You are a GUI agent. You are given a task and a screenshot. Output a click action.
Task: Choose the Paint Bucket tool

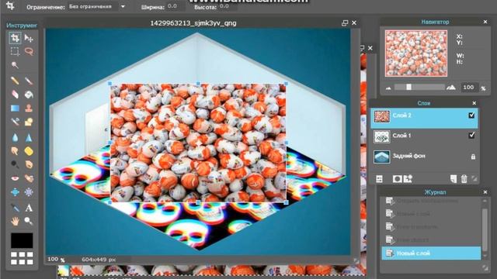pos(29,95)
